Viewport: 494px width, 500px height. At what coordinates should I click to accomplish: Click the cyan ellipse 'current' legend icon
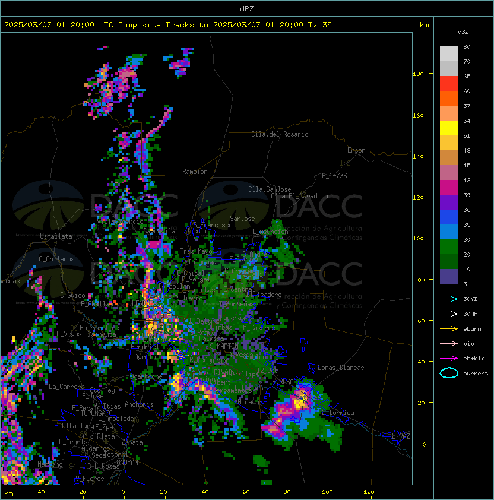point(449,373)
